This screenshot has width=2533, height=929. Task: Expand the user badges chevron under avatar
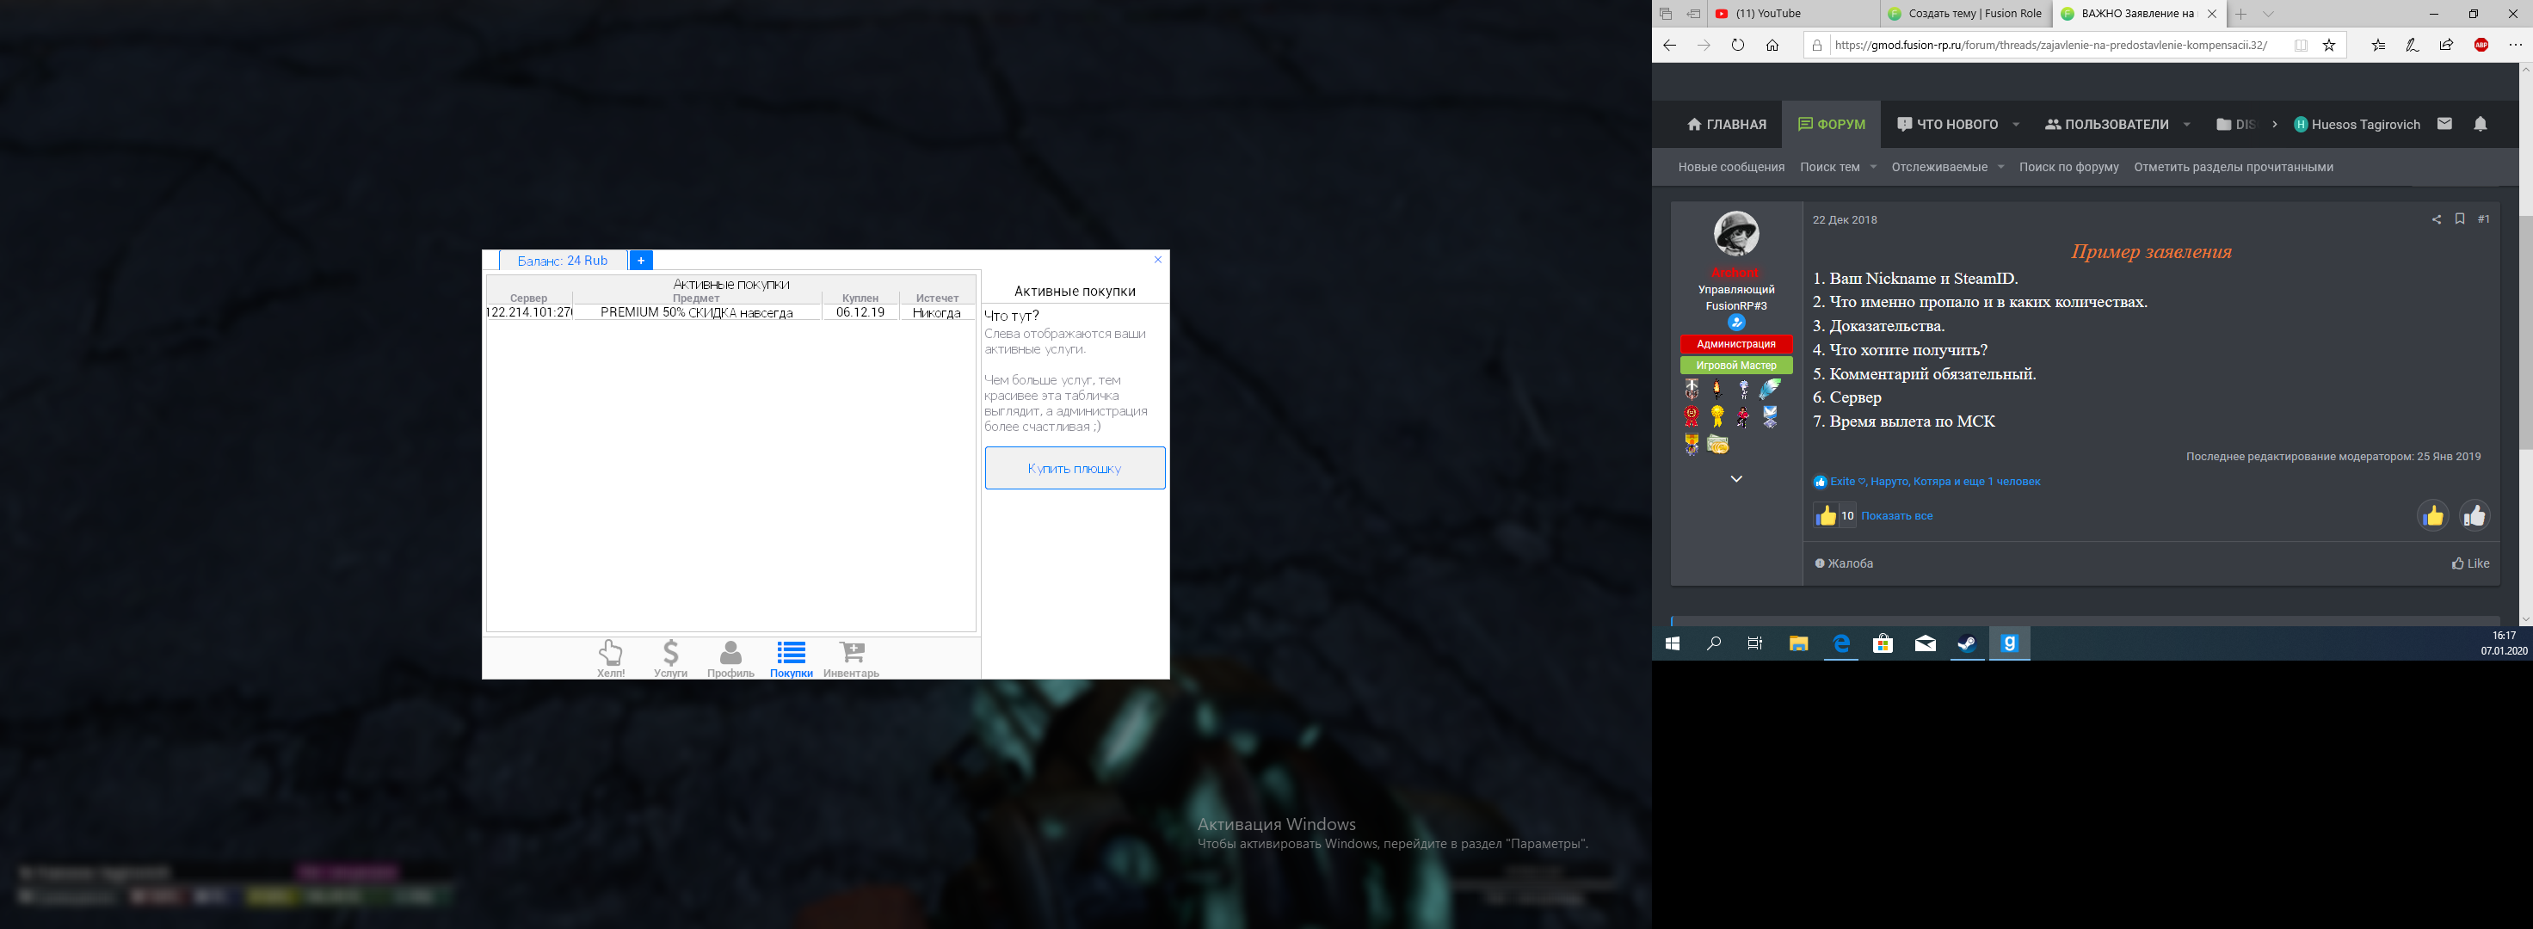tap(1735, 479)
